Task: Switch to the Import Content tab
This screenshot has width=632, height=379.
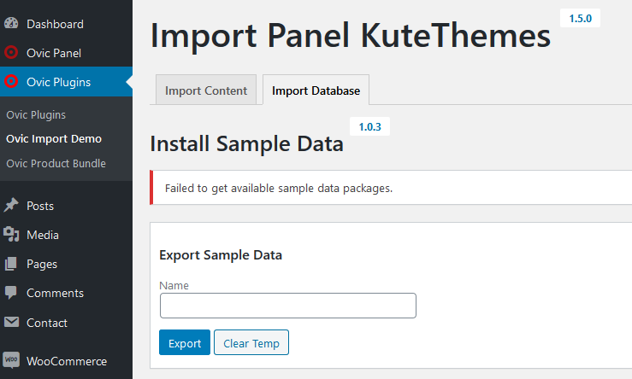Action: point(206,90)
